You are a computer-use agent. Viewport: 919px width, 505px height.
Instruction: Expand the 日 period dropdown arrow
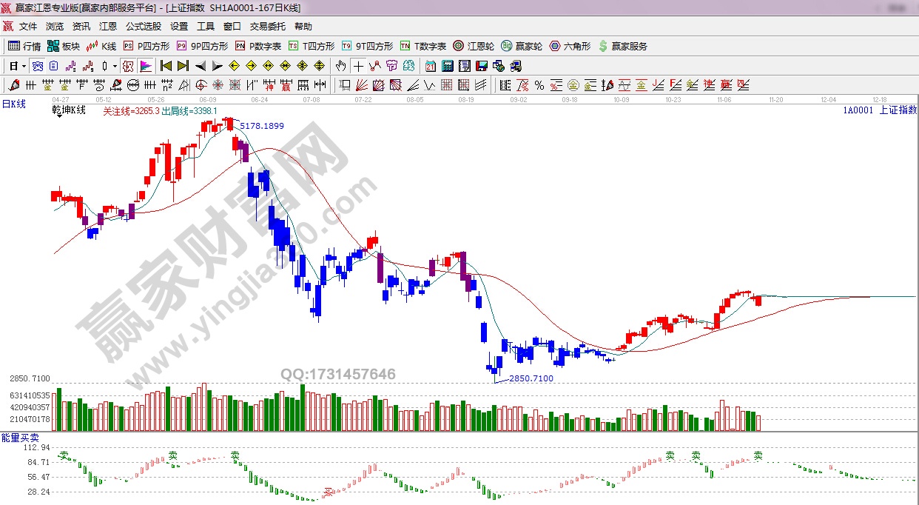[24, 66]
